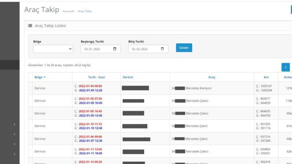The width and height of the screenshot is (292, 164).
Task: Click the Başlangıç Tarihi date field
Action: click(x=100, y=49)
